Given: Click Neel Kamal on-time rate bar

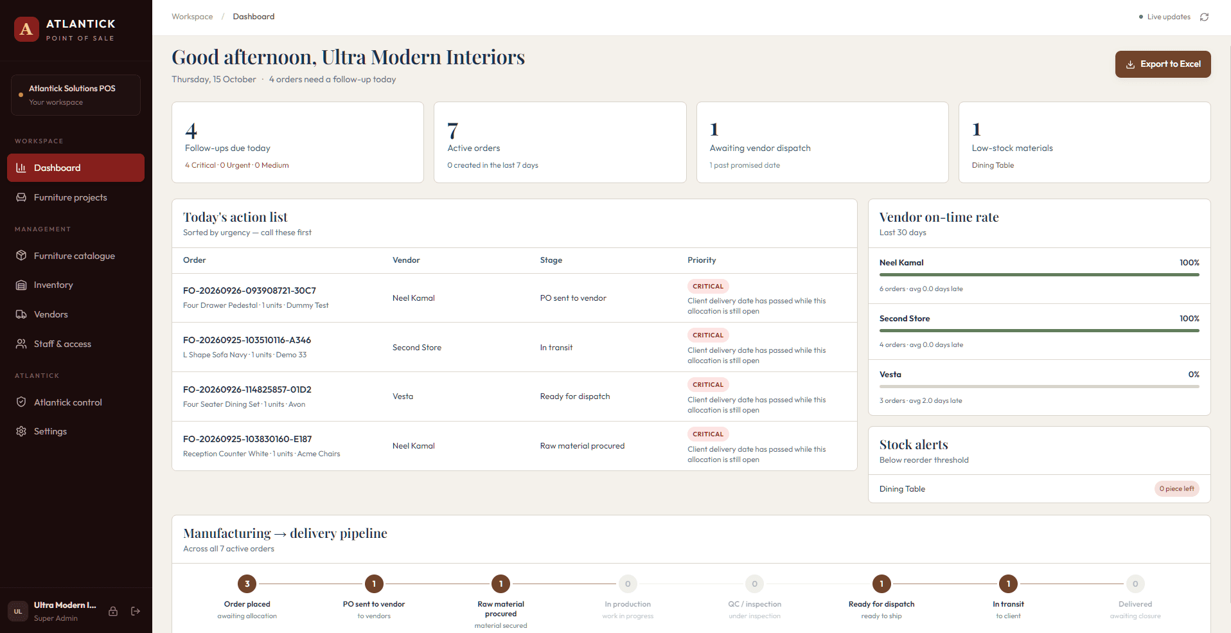Looking at the screenshot, I should click(x=1040, y=275).
